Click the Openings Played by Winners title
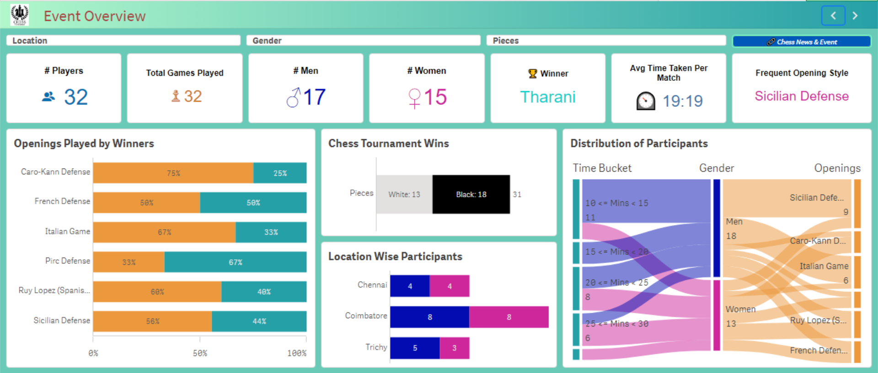 (x=84, y=143)
